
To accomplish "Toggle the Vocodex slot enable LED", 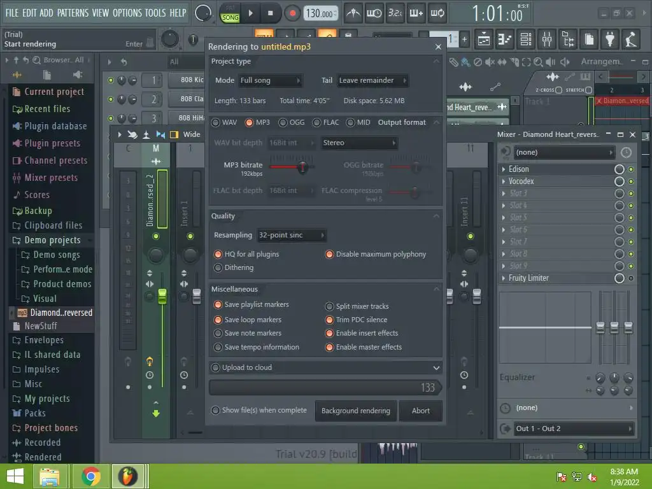I will coord(631,181).
